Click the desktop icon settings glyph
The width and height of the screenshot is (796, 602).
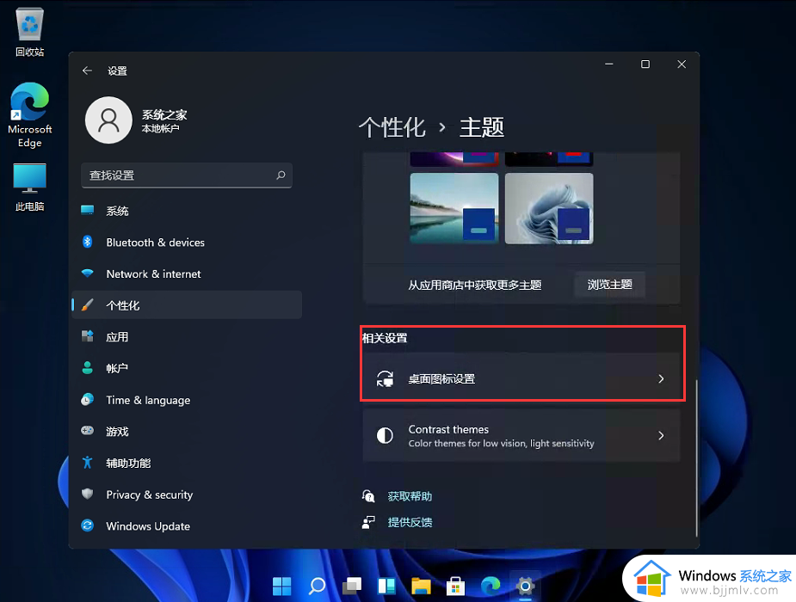(385, 379)
